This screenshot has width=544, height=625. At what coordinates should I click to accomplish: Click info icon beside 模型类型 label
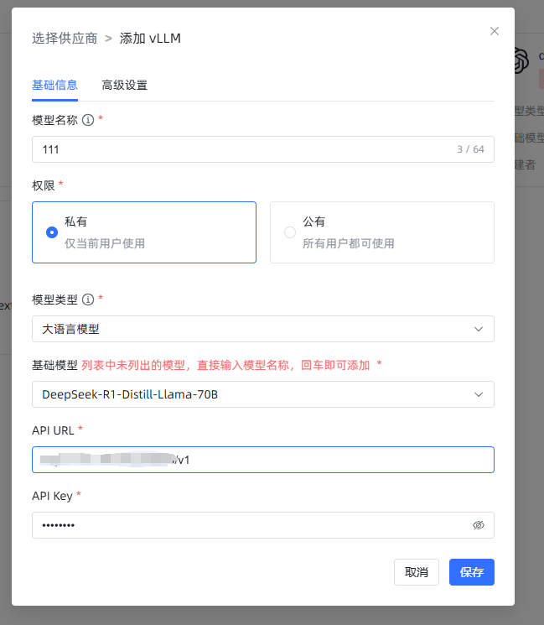(88, 299)
